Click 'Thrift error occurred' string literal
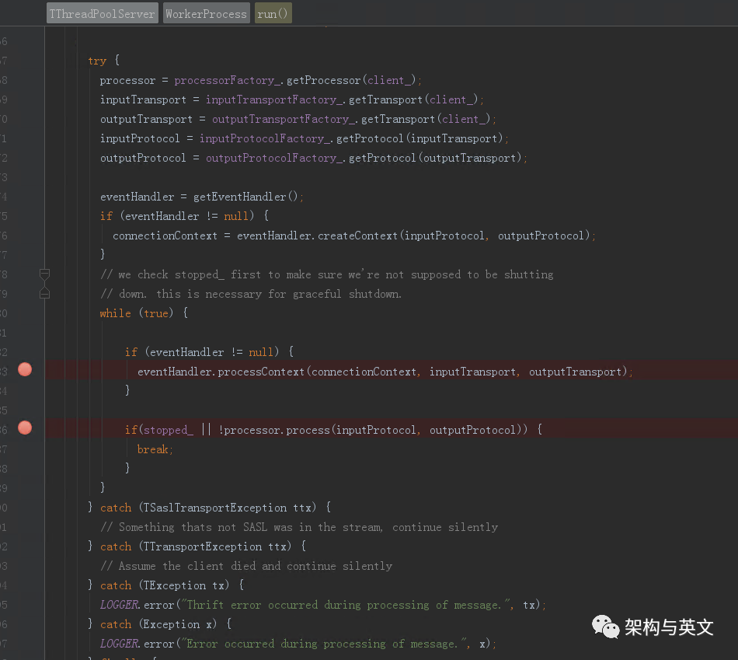This screenshot has height=660, width=738. (346, 604)
